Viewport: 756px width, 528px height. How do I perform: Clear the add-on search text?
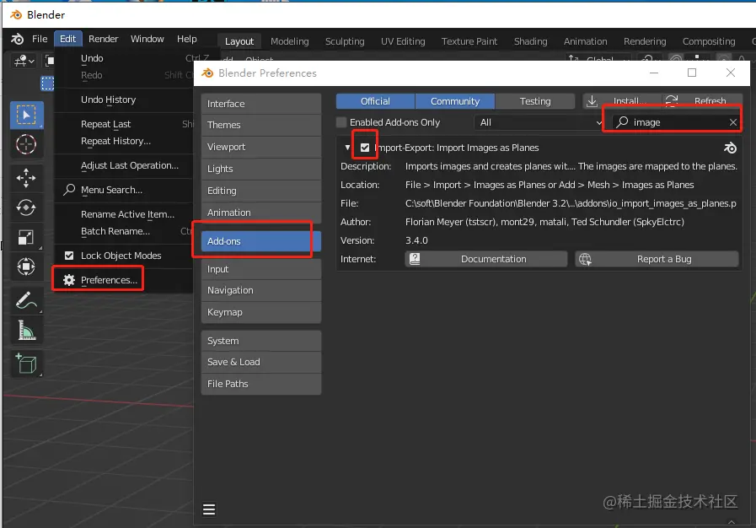[x=733, y=122]
